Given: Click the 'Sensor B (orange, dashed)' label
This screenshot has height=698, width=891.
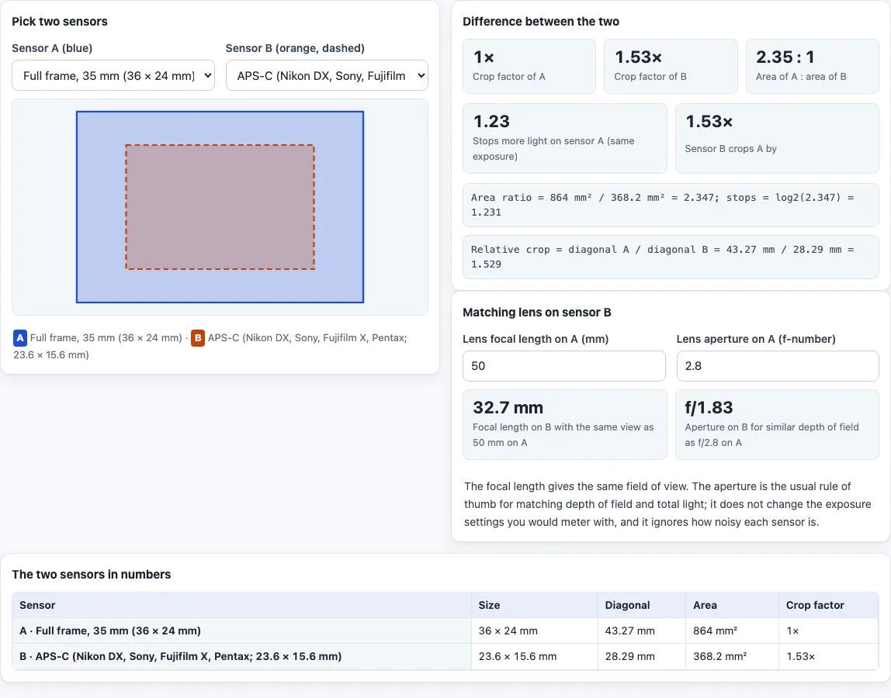Looking at the screenshot, I should click(x=295, y=48).
